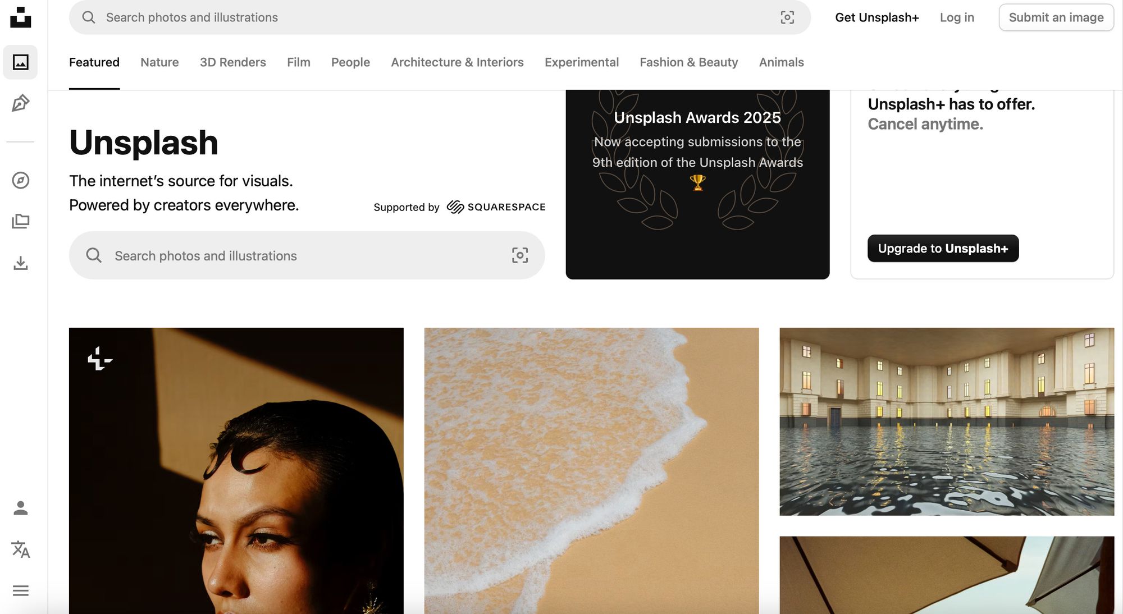Open the Get Unsplash+ link

[877, 17]
